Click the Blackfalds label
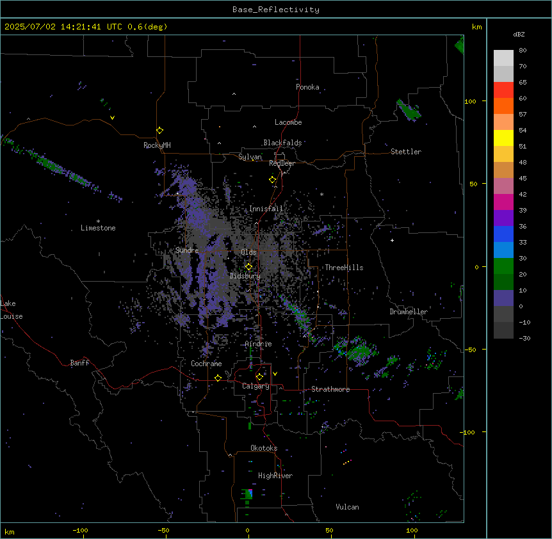The image size is (552, 539). click(282, 143)
